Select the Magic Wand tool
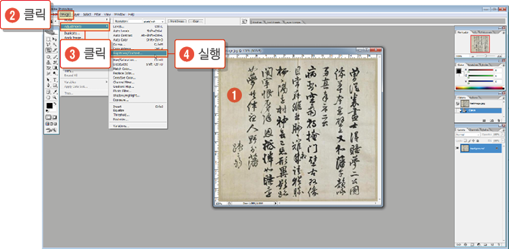The width and height of the screenshot is (509, 249). [x=55, y=44]
